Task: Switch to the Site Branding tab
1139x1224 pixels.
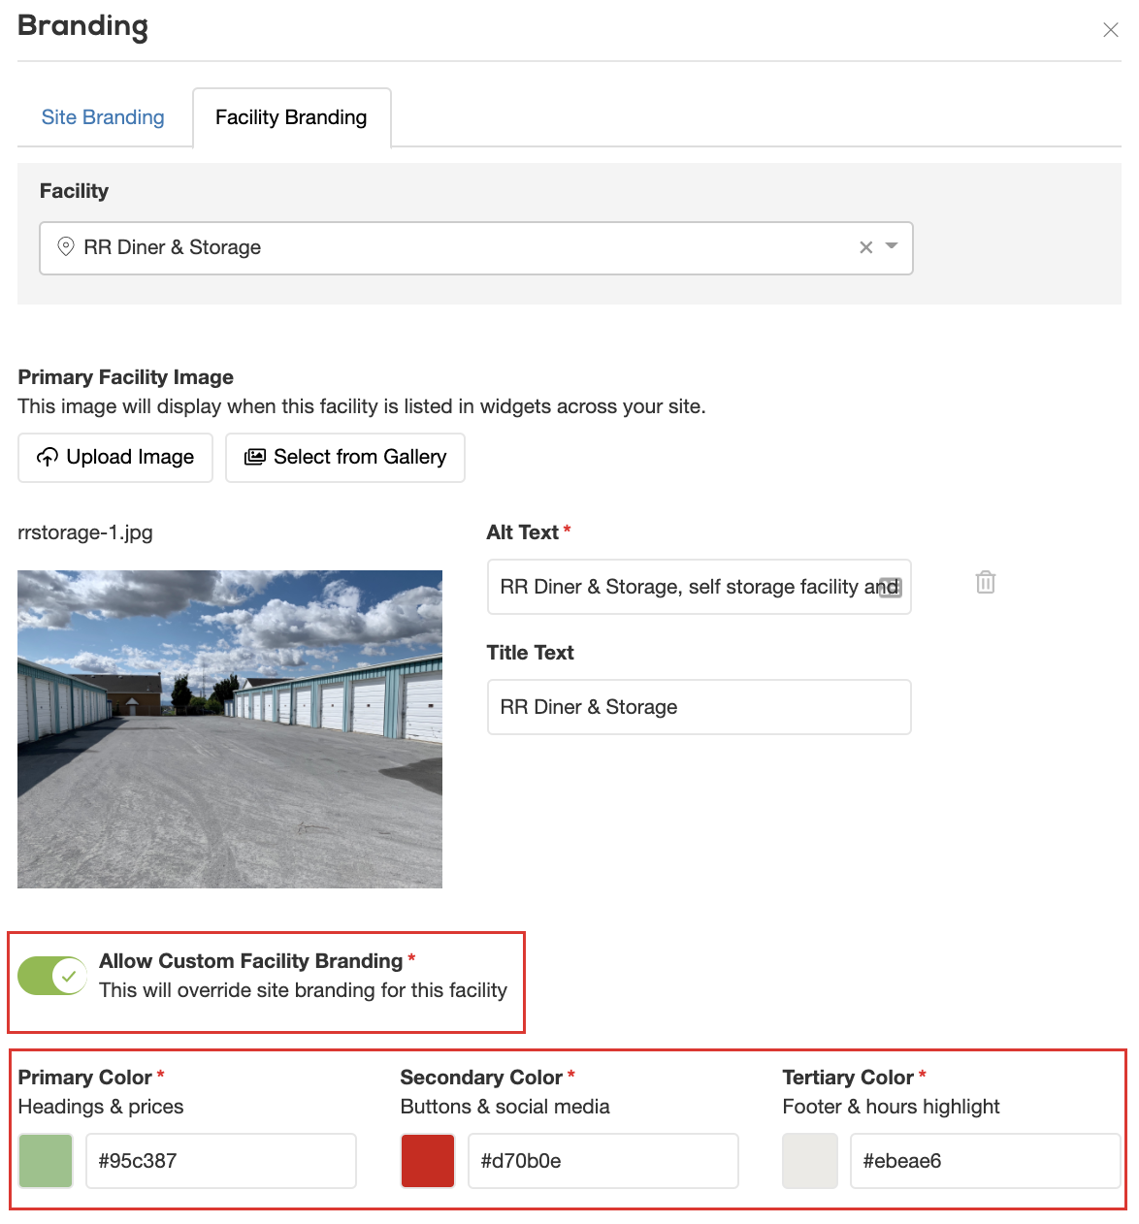Action: tap(103, 117)
